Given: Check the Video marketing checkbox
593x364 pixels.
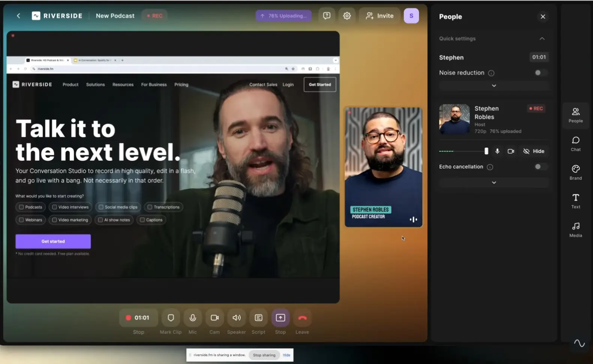Looking at the screenshot, I should [x=54, y=220].
